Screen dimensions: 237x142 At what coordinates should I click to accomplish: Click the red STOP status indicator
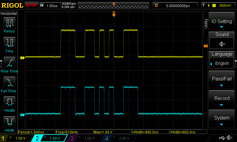31,5
